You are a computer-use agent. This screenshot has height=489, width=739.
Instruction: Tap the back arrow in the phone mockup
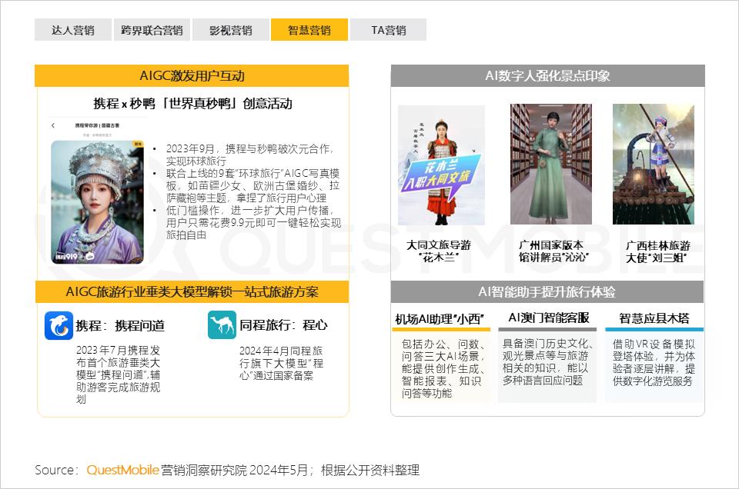[53, 125]
